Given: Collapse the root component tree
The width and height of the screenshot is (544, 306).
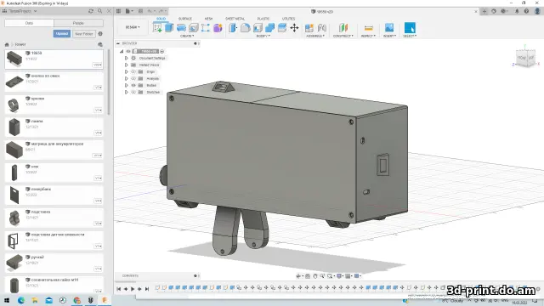Looking at the screenshot, I should tap(122, 51).
